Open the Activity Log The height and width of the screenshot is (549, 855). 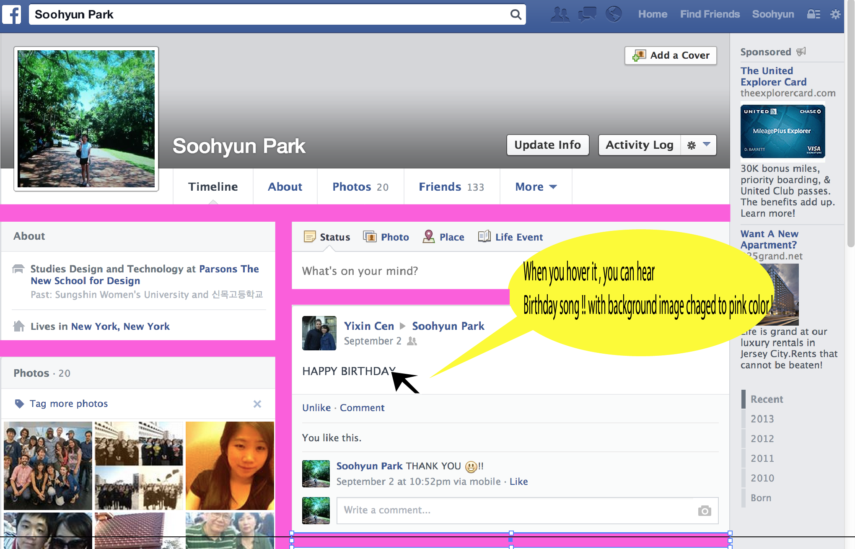(x=640, y=145)
